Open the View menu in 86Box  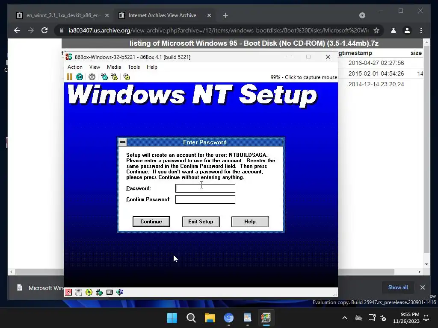[x=95, y=67]
